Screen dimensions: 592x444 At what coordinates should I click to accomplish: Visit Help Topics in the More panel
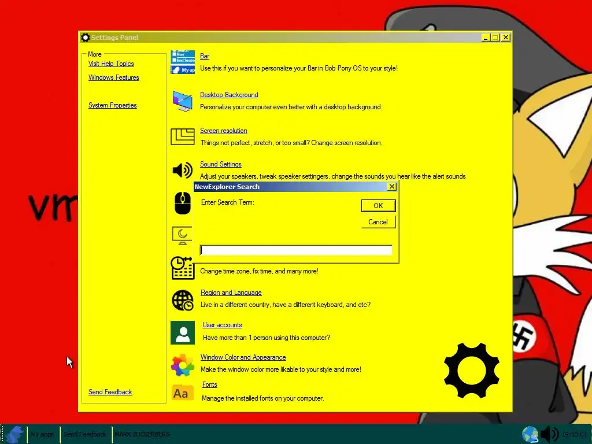pos(111,64)
